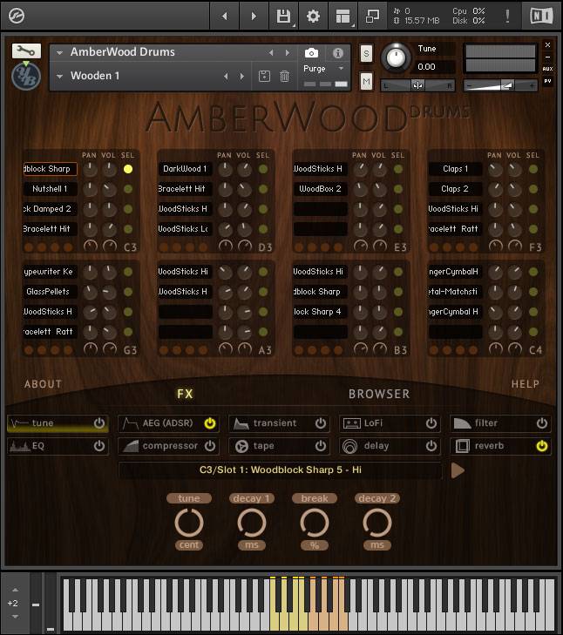563x635 pixels.
Task: Play the selected Woodblock Sharp sample
Action: [458, 470]
